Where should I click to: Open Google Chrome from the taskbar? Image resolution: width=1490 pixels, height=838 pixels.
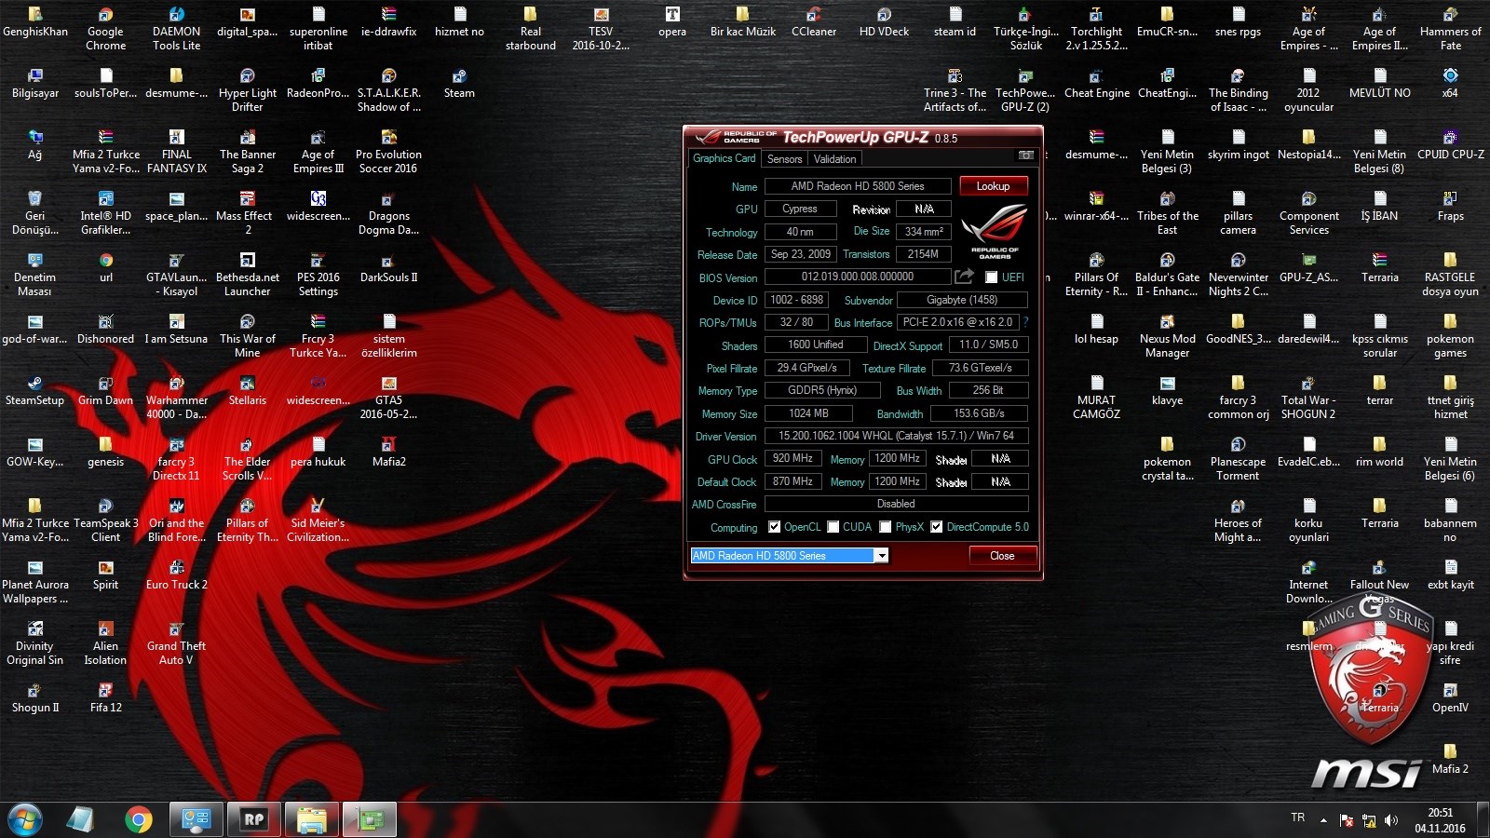point(139,819)
